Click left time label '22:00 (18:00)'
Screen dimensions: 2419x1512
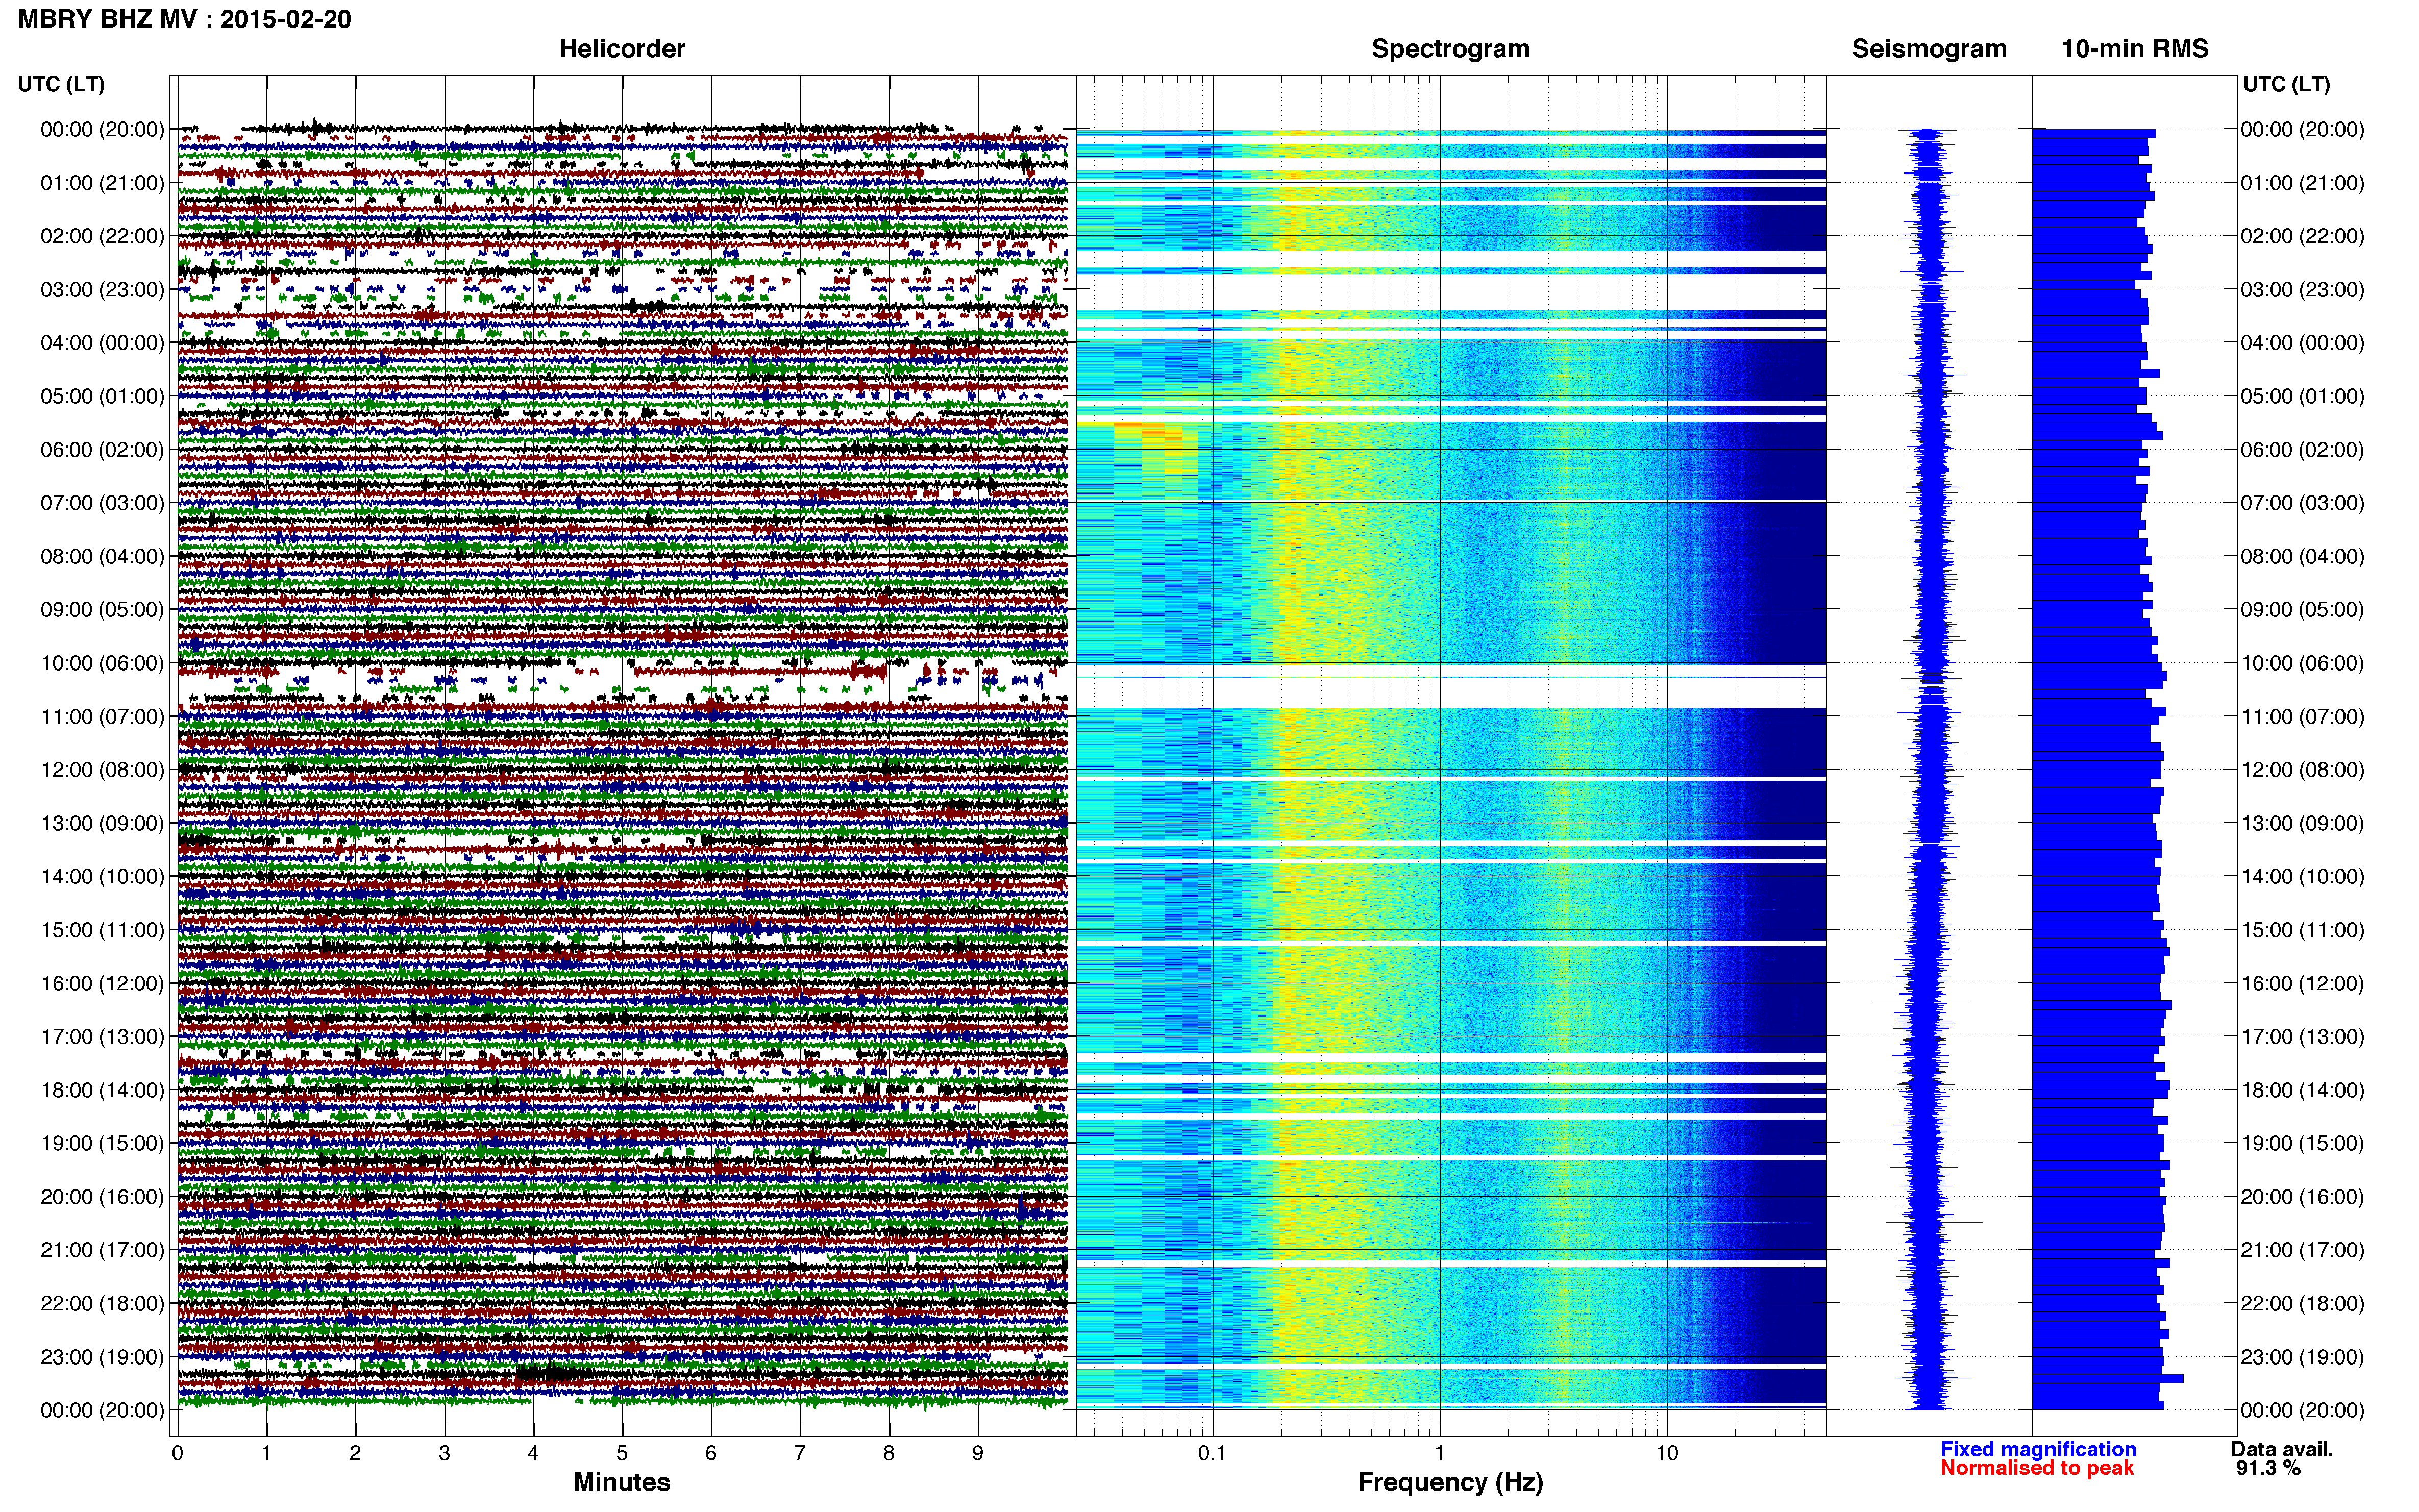(x=102, y=1303)
